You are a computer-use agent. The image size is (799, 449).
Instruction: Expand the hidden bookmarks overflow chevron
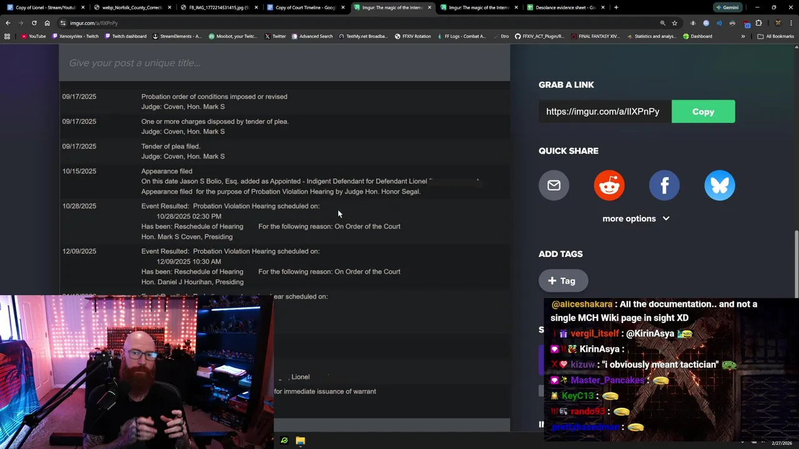pos(743,36)
